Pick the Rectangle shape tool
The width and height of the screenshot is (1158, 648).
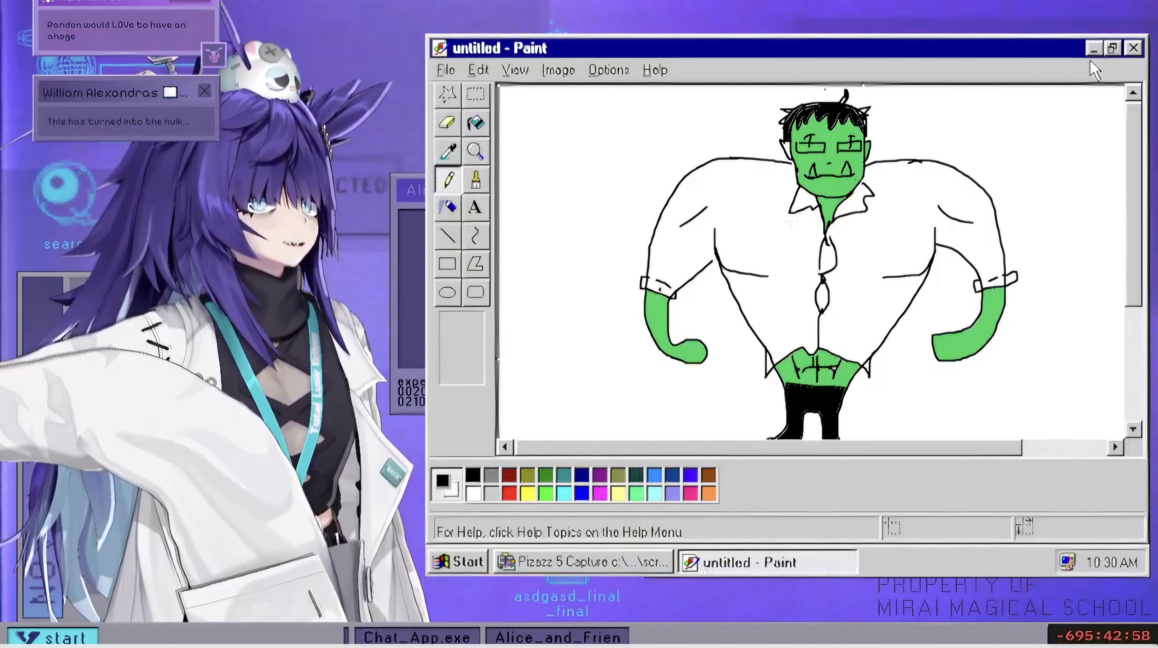coord(447,264)
